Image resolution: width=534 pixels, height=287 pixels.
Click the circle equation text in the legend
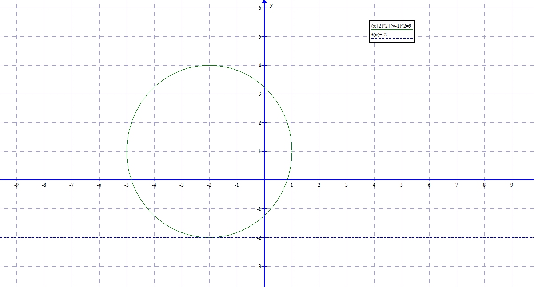(391, 26)
